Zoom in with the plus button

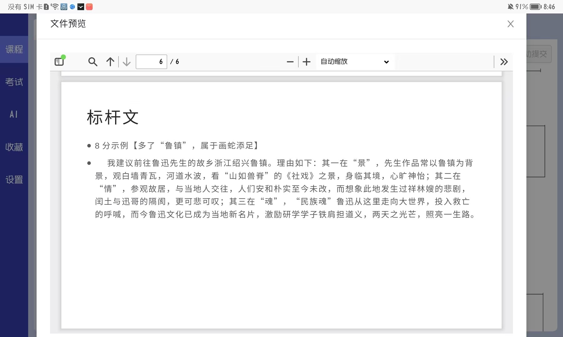(x=307, y=62)
